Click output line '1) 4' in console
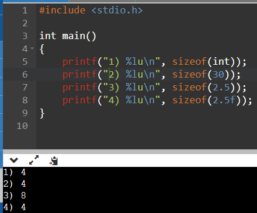 tap(15, 172)
